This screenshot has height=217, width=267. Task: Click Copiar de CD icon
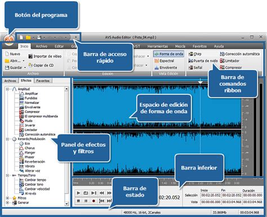tap(30, 65)
